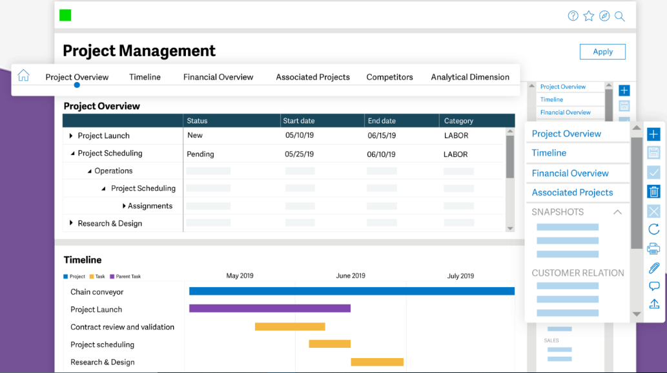The width and height of the screenshot is (667, 373).
Task: Collapse the SNAPSHOTS section chevron
Action: [617, 212]
